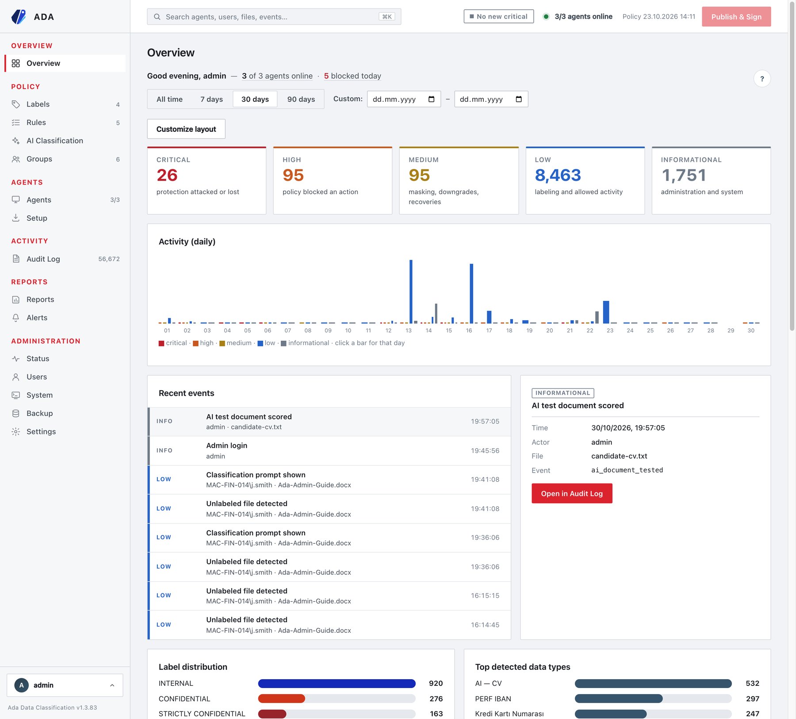
Task: Open the Low 8,463 summary card
Action: click(585, 181)
